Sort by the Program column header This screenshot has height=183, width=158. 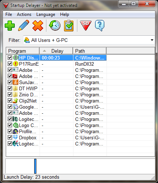(23, 51)
